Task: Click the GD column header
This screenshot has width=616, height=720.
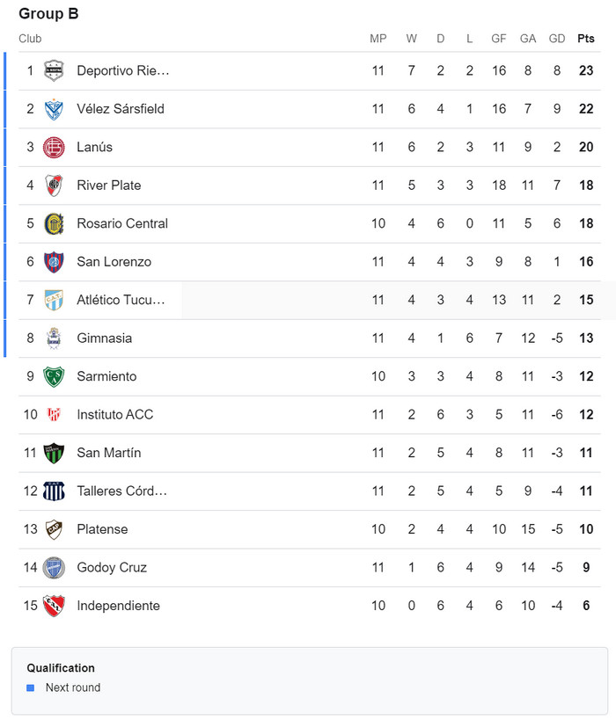Action: coord(557,39)
